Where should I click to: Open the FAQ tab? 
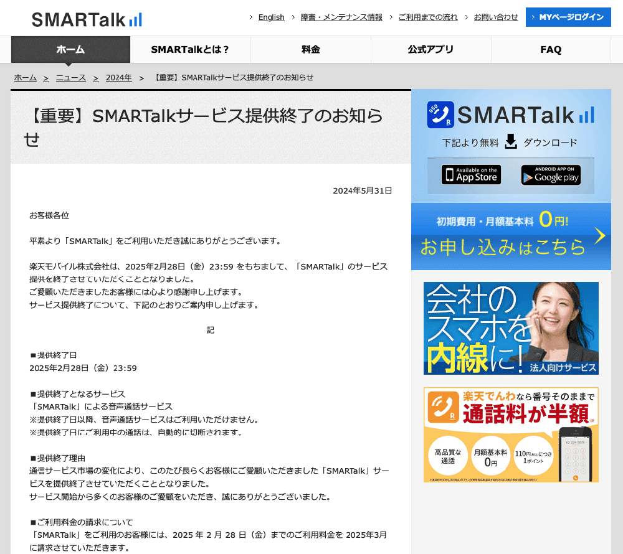551,49
